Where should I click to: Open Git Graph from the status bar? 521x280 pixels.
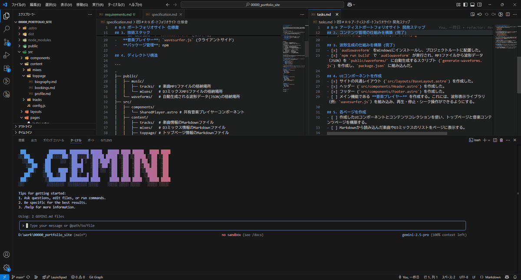96,277
